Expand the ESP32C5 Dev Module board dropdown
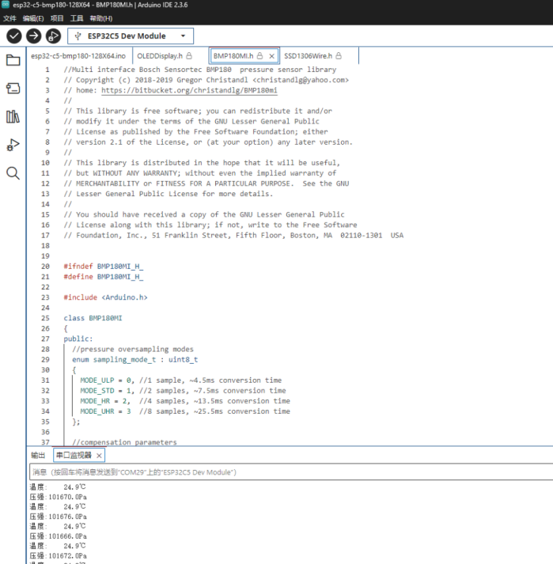 pyautogui.click(x=131, y=36)
